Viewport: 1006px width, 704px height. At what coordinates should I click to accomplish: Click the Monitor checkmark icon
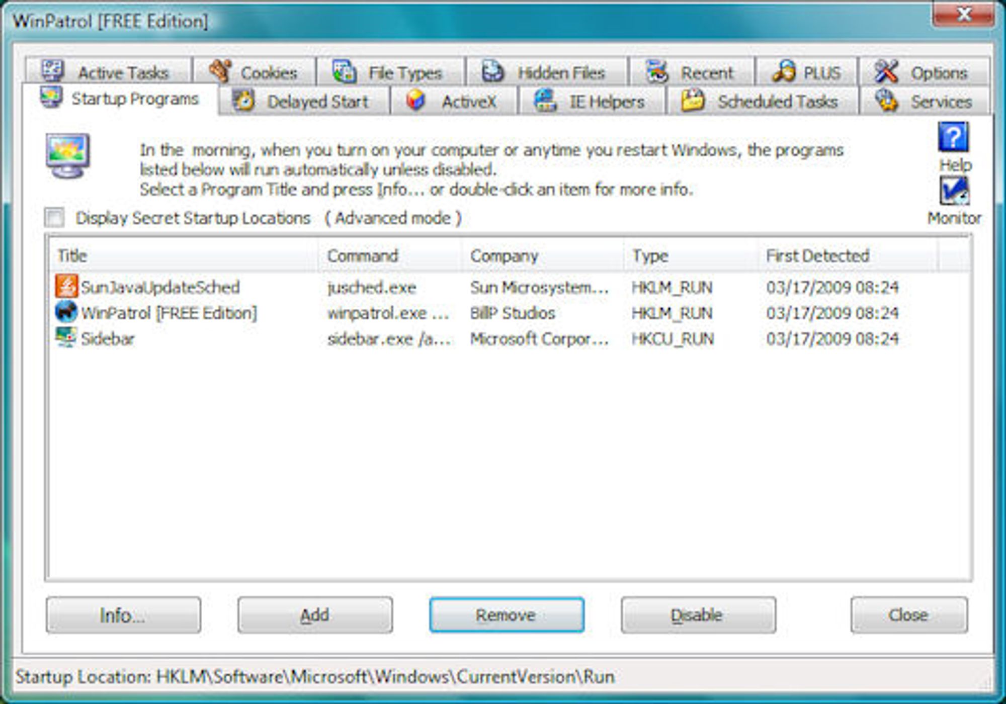[x=954, y=191]
